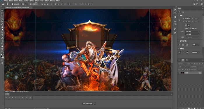Switch to the Channels panel tab
Image resolution: width=204 pixels, height=109 pixels.
click(187, 60)
